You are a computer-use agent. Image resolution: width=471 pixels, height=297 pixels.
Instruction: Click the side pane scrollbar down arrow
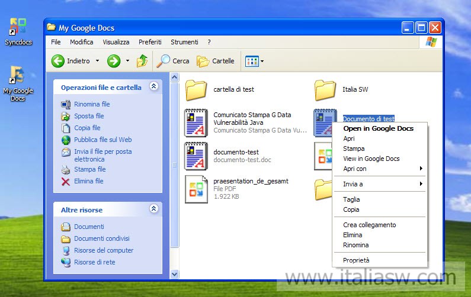click(x=175, y=274)
